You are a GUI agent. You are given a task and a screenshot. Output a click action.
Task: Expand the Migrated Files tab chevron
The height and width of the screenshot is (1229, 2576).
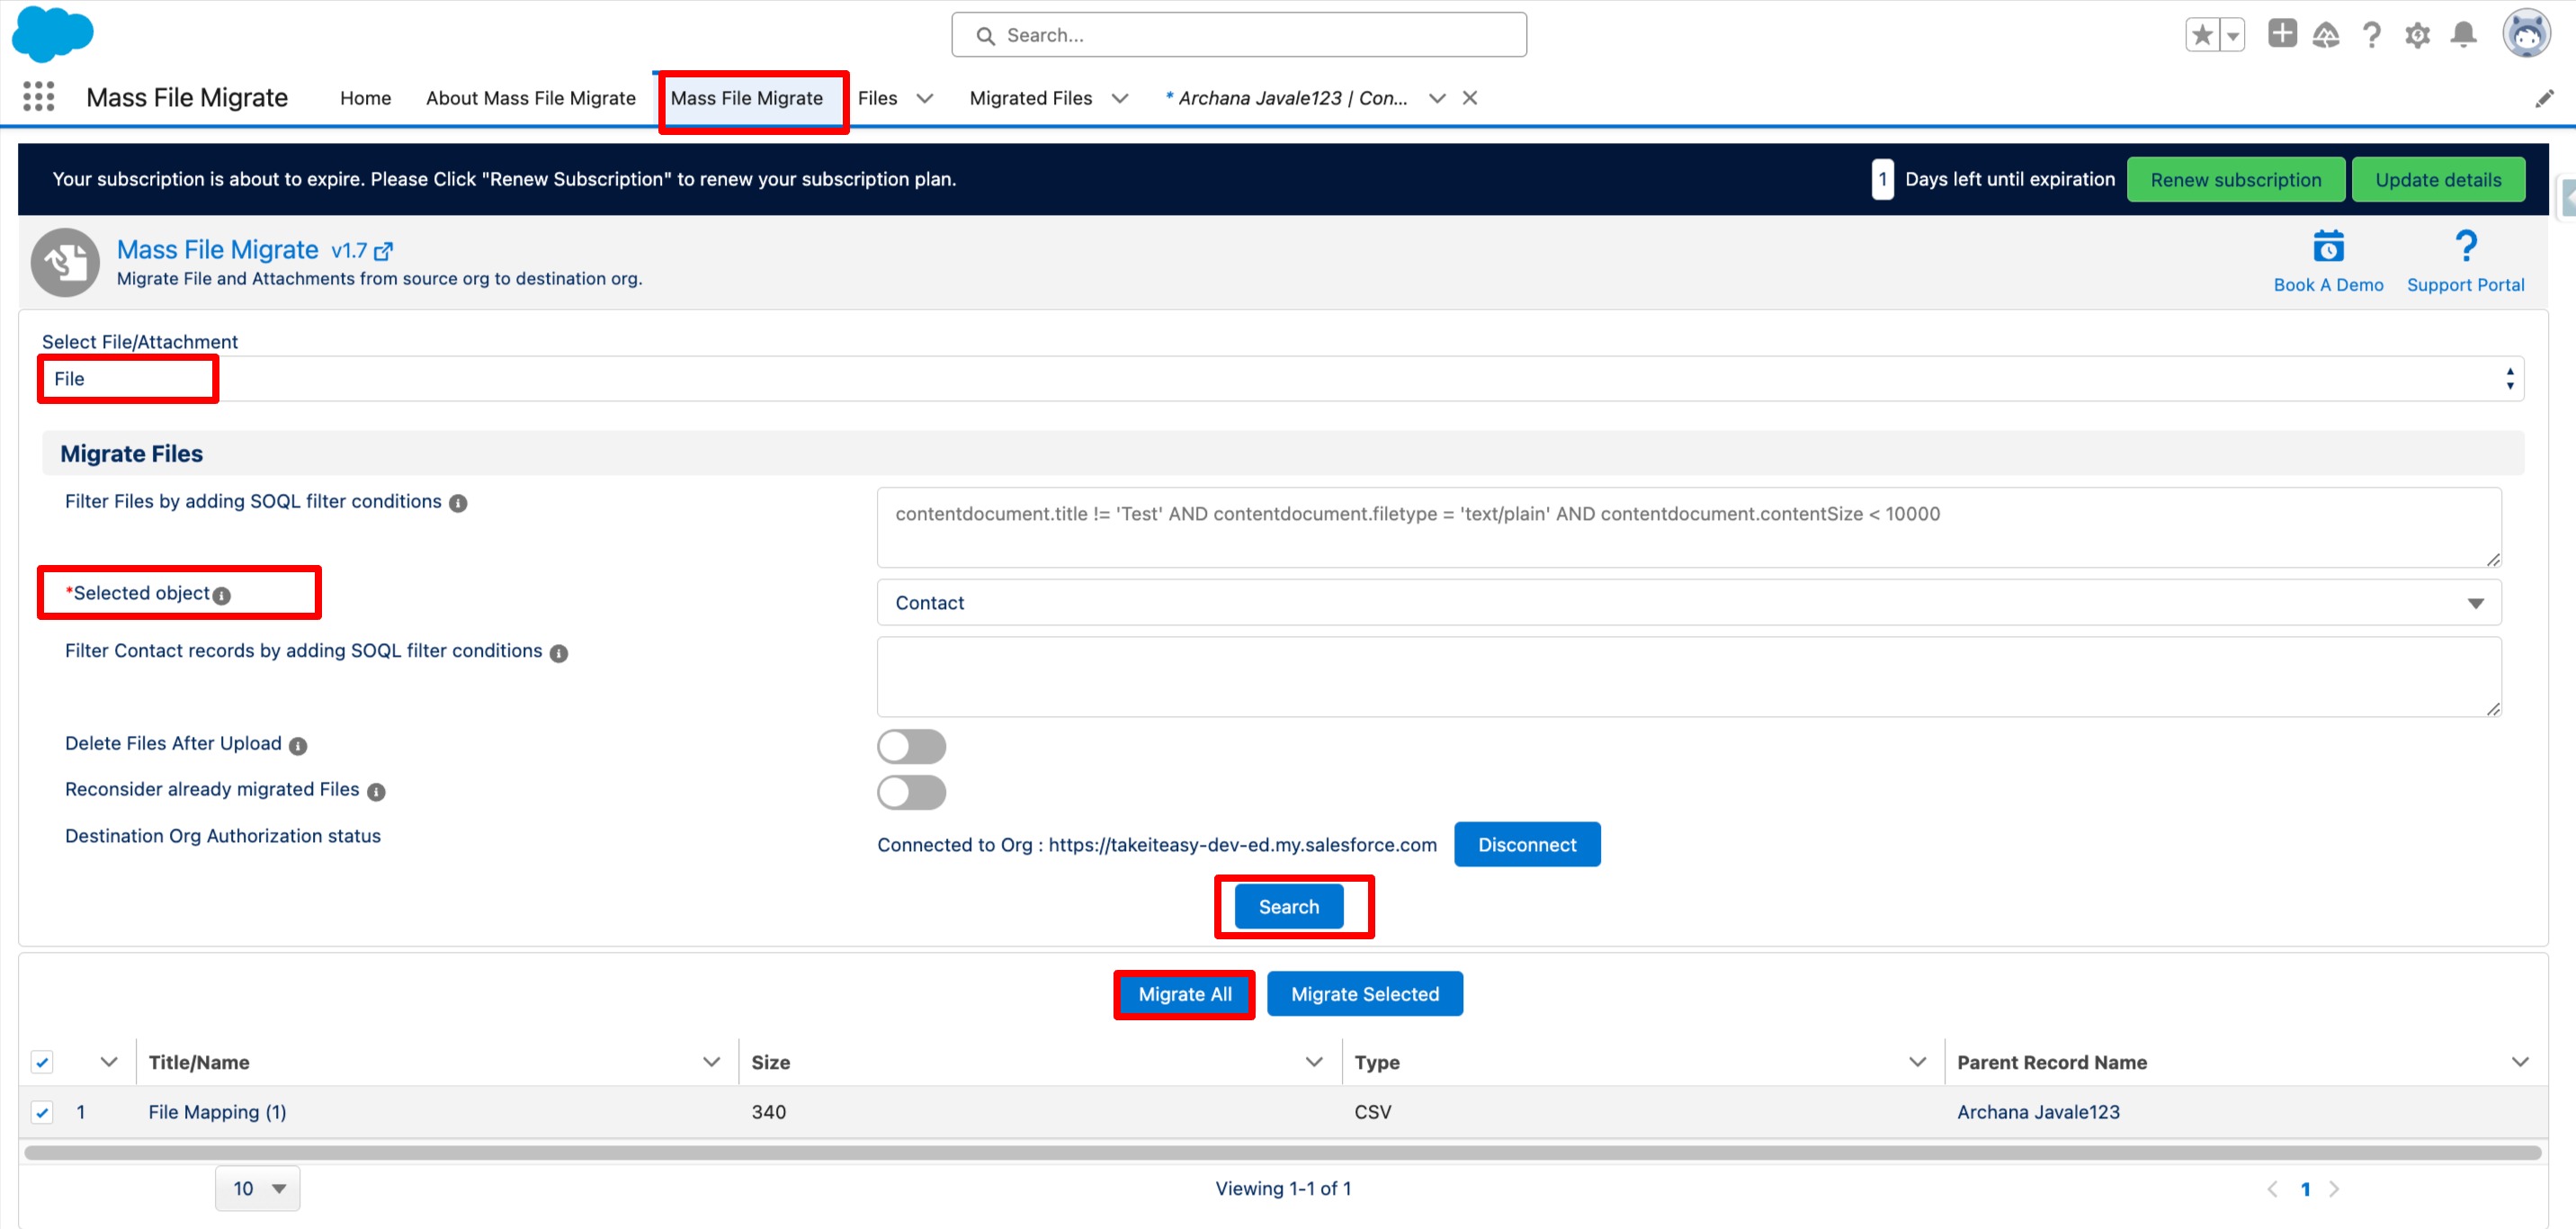pos(1120,98)
